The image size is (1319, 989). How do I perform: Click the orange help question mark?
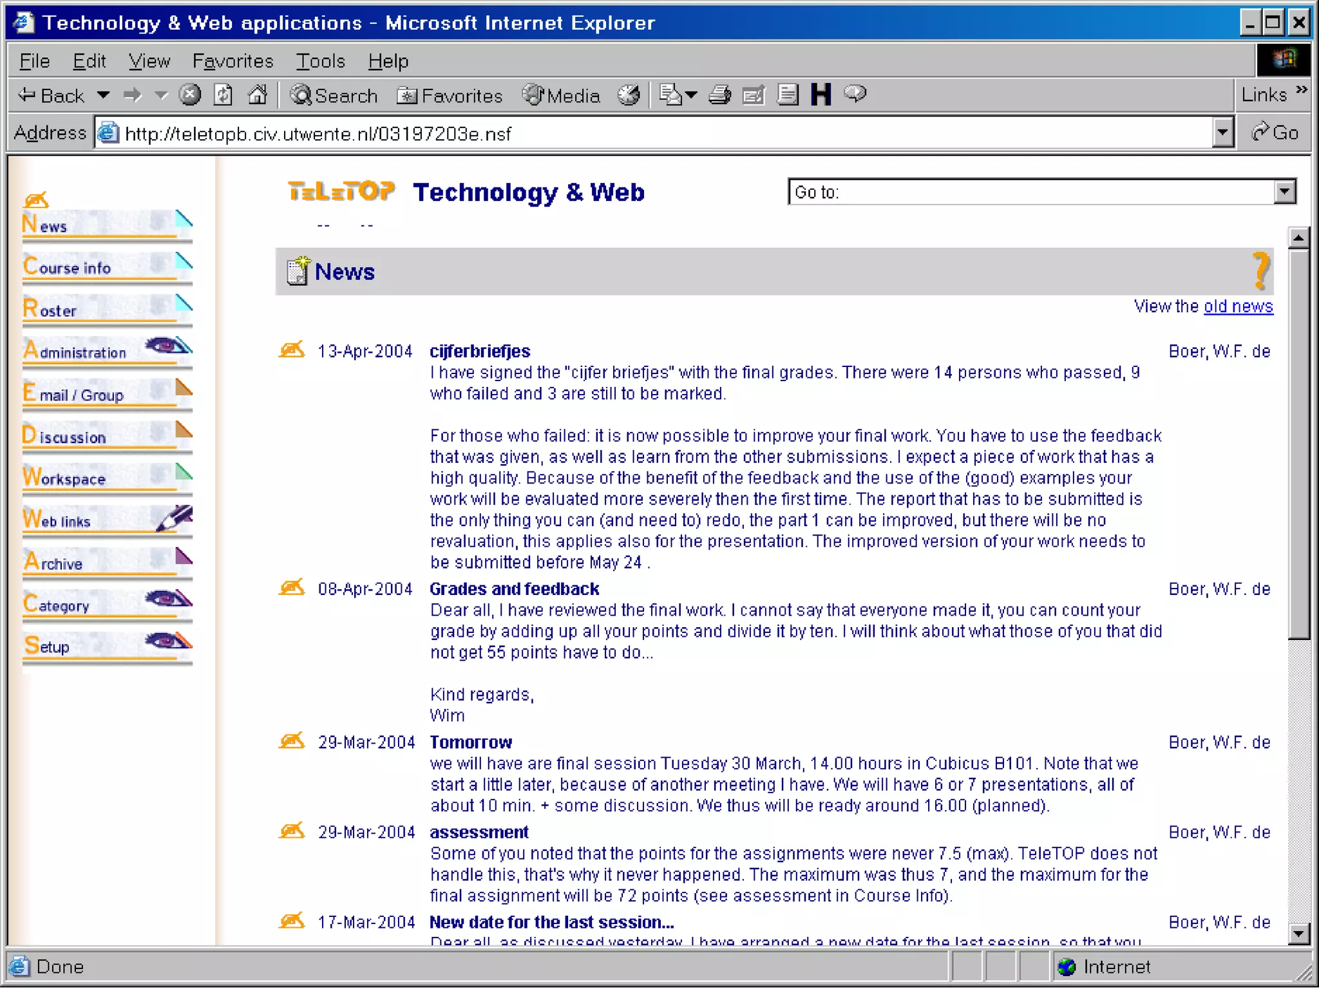tap(1261, 271)
